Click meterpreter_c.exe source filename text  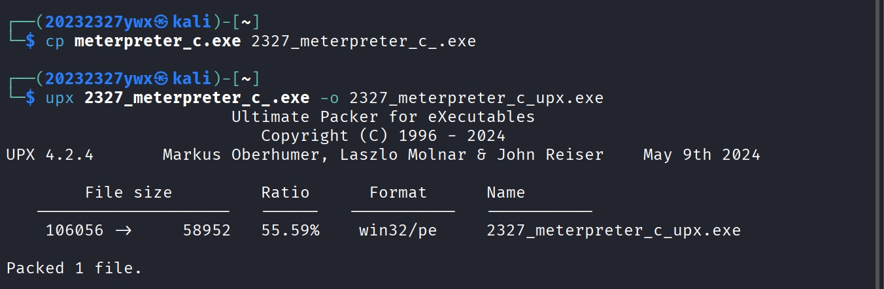click(158, 42)
